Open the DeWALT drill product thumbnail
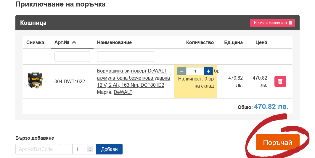This screenshot has height=158, width=315. [35, 80]
